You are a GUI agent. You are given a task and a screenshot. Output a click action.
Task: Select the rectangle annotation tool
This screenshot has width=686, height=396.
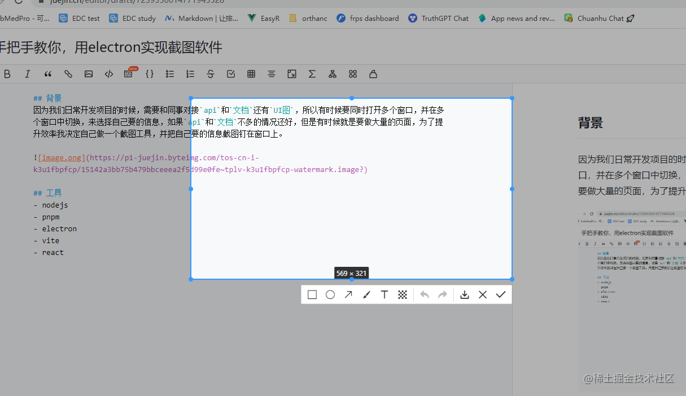312,294
